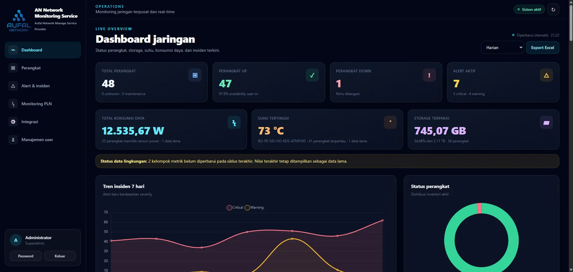Click the Integrasi gear icon
The image size is (573, 272).
(13, 122)
